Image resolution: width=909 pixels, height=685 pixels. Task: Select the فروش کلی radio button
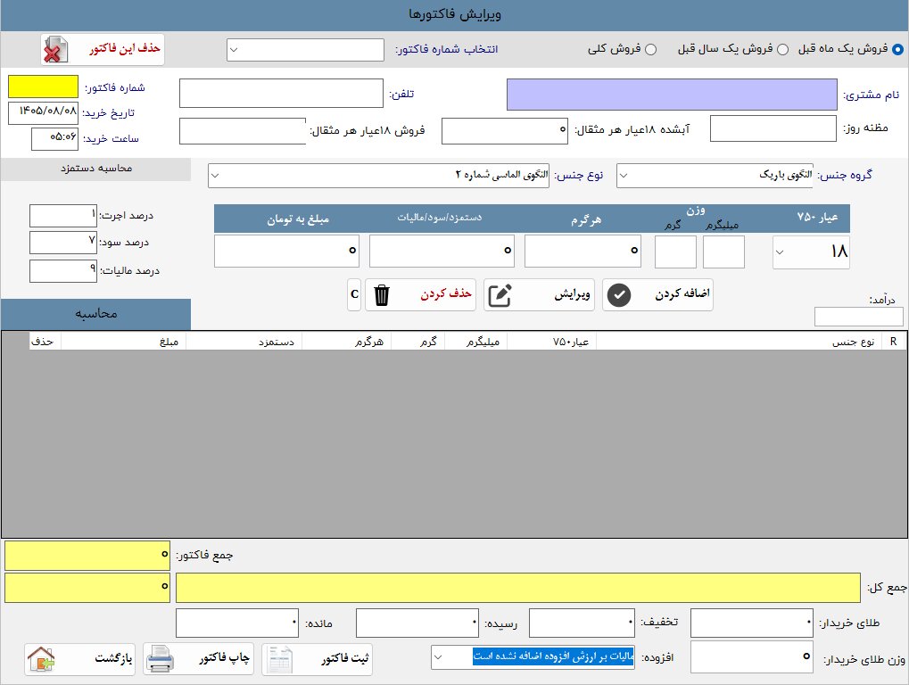coord(651,49)
